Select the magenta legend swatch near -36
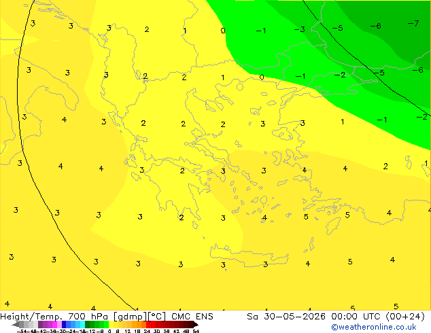431x333 pixels. 54,324
